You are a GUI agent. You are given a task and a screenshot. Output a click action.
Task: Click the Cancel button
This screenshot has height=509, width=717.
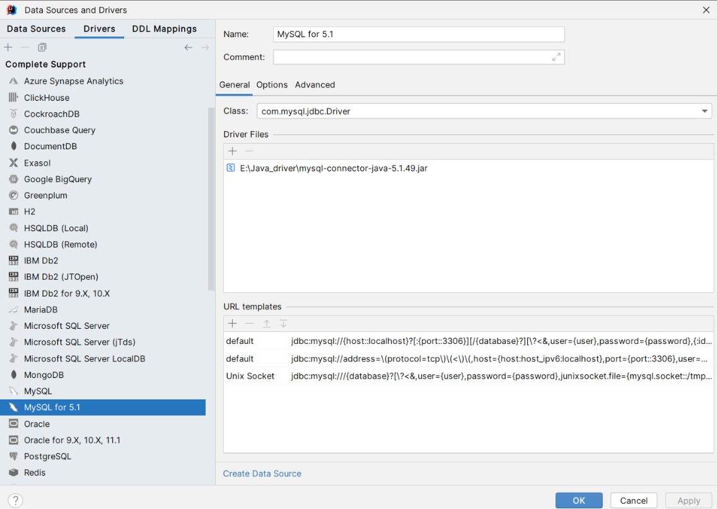[634, 500]
